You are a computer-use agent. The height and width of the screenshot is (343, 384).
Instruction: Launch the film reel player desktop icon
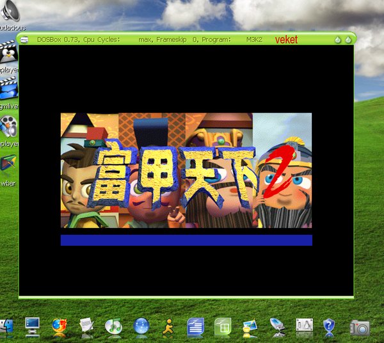tap(9, 126)
